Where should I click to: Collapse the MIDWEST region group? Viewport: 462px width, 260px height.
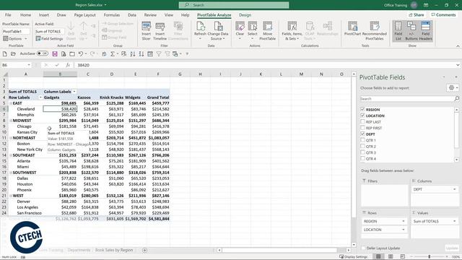pyautogui.click(x=11, y=121)
